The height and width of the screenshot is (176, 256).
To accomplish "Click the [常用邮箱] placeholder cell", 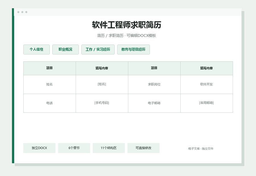I will (207, 103).
